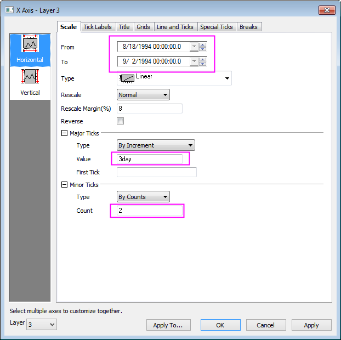Open the From date calendar dropdown
Screen dimensions: 341x340
[194, 47]
